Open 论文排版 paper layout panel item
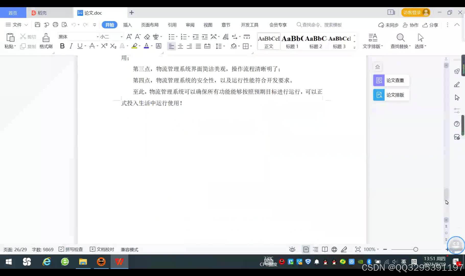The image size is (465, 276). tap(391, 95)
